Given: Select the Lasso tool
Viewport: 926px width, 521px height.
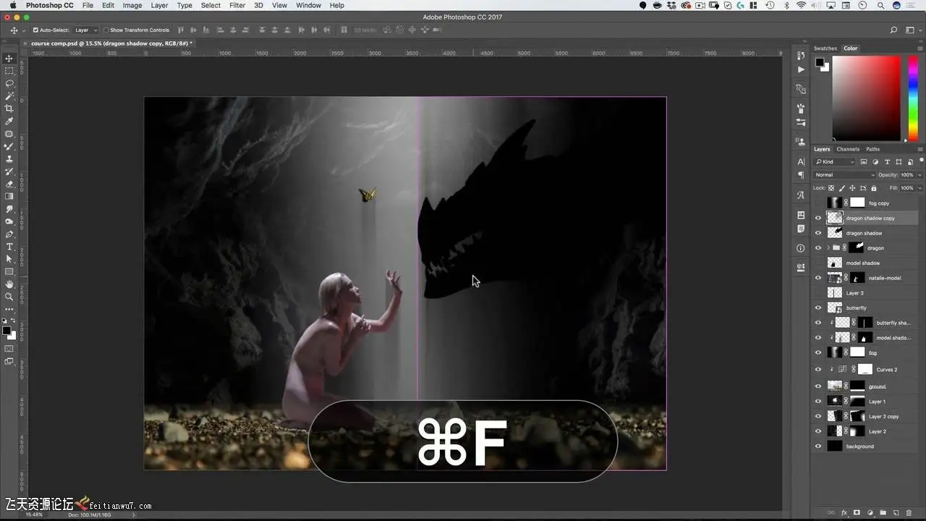Looking at the screenshot, I should click(x=9, y=83).
